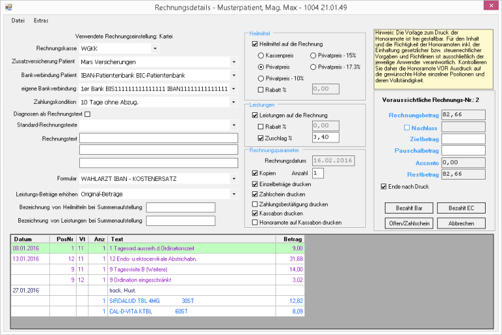The height and width of the screenshot is (335, 502).
Task: Click the Offen/Zahlschein button
Action: [x=409, y=223]
